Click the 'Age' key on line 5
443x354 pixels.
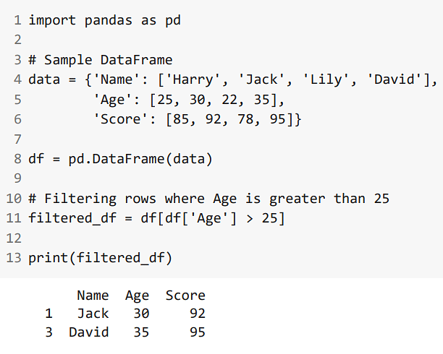click(x=112, y=100)
